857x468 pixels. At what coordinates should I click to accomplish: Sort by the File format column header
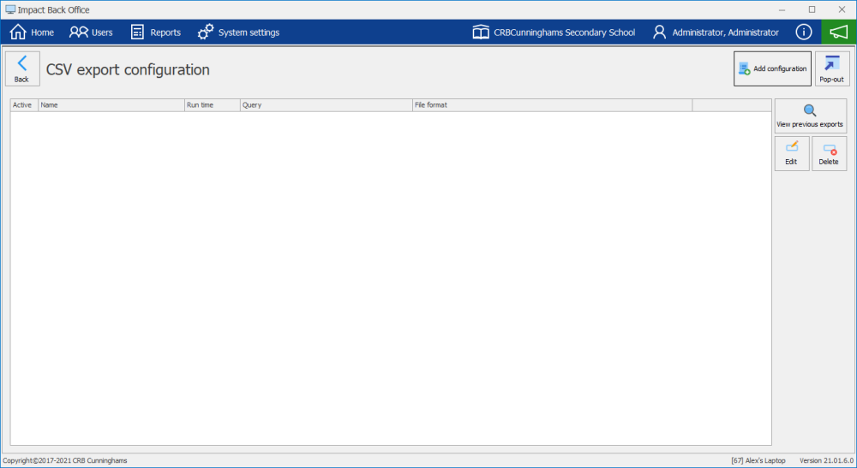tap(552, 105)
